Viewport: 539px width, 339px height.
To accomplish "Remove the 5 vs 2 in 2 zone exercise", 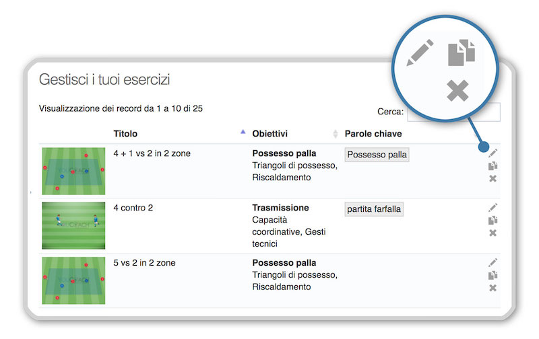I will (x=493, y=288).
